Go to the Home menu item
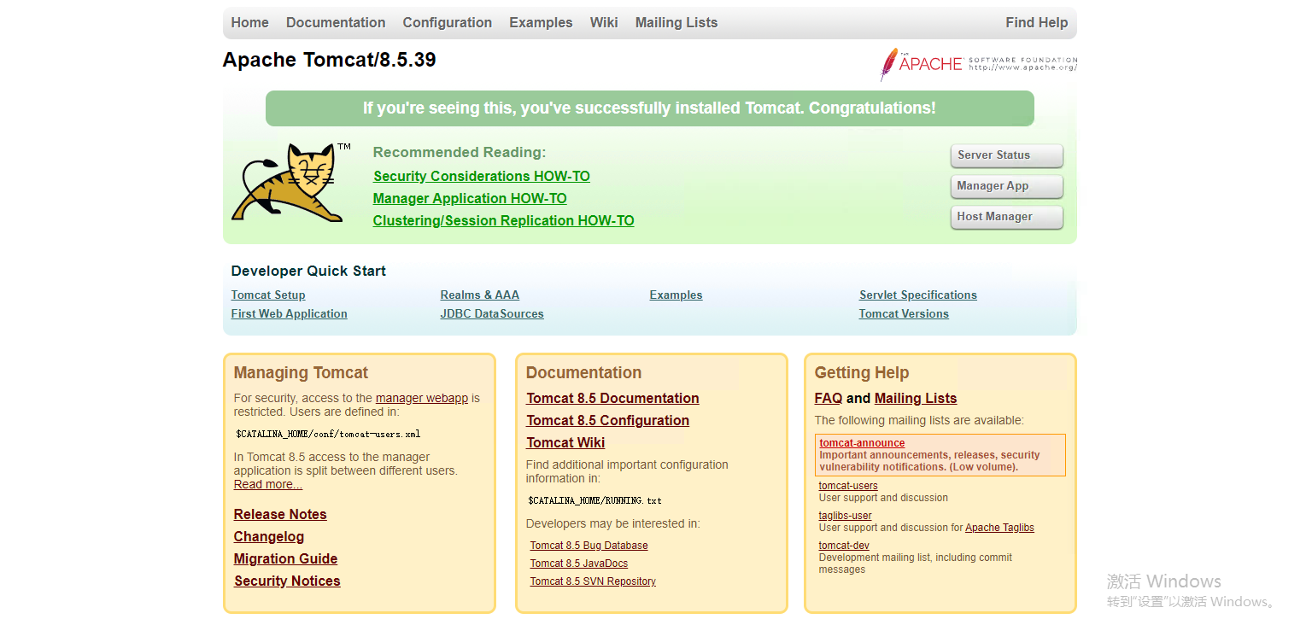This screenshot has width=1312, height=625. click(x=249, y=23)
